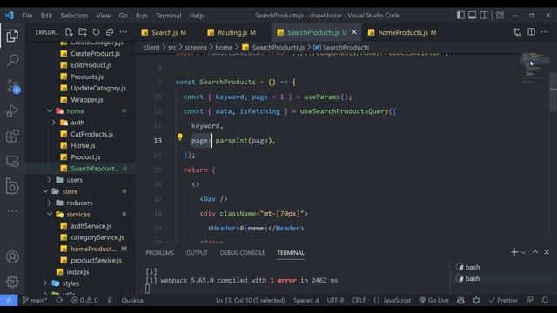Open Customize Layout icon in title bar
Screen dimensions: 557x313
click(500, 16)
